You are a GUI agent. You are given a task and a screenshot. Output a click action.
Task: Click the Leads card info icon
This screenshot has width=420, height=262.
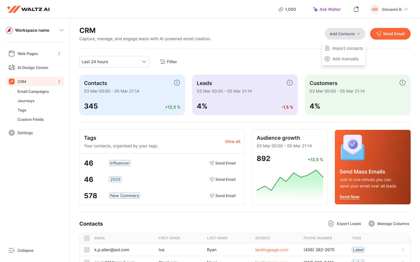pyautogui.click(x=290, y=83)
